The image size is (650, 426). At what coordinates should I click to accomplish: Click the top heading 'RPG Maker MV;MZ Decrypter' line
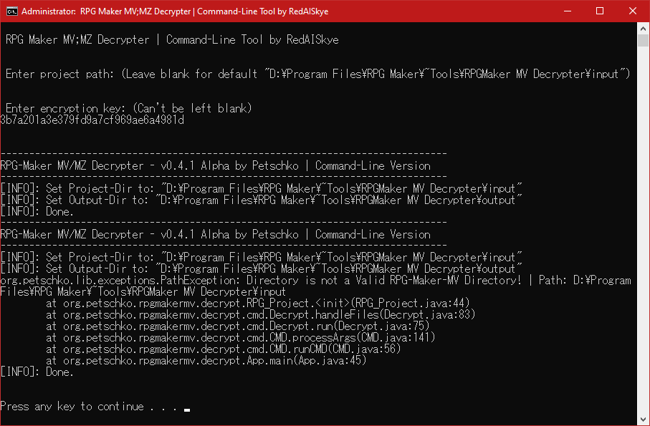(x=172, y=40)
